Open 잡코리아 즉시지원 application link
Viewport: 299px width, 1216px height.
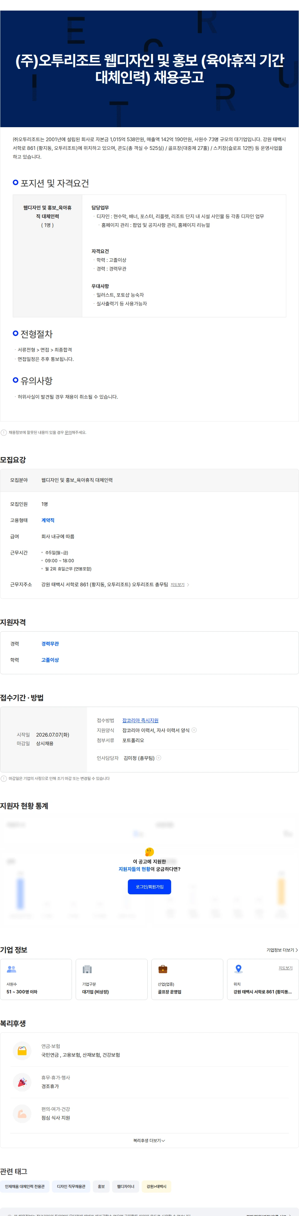point(140,720)
